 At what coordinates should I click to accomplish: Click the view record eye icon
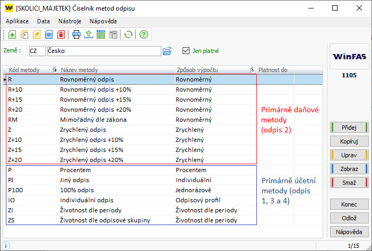coord(49,35)
